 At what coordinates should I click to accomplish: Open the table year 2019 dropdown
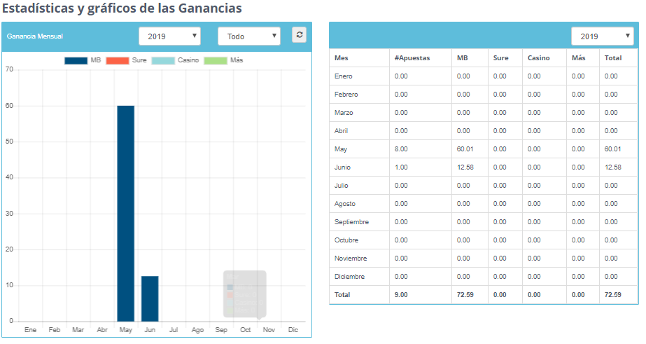coord(603,36)
